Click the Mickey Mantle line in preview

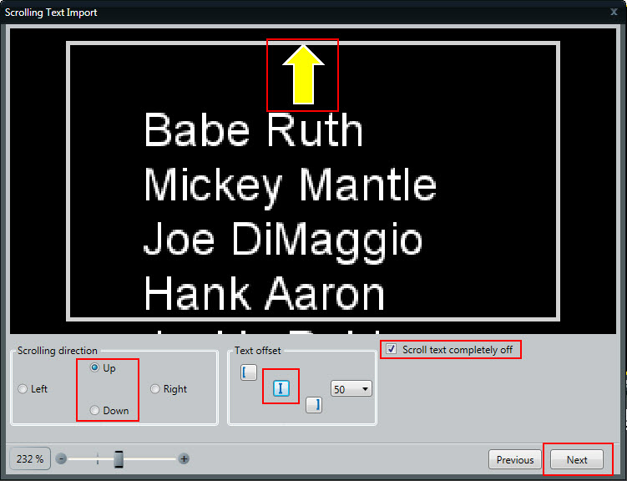290,185
